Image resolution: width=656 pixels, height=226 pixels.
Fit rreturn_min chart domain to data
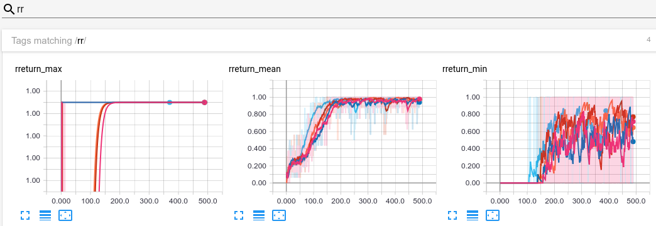[493, 215]
